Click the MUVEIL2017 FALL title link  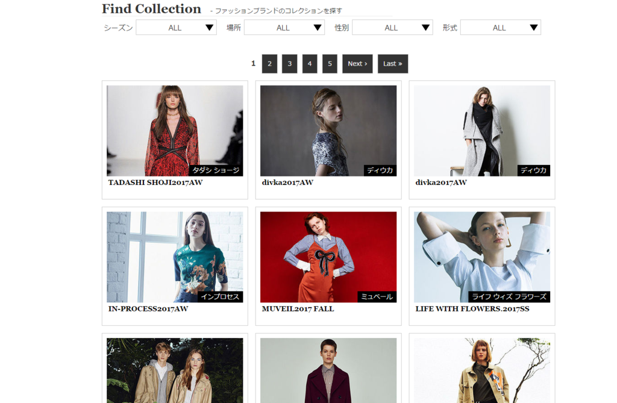(298, 309)
